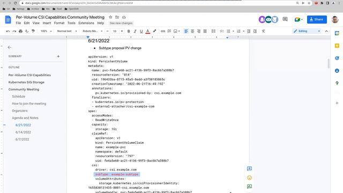Viewport: 343px width, 193px height.
Task: Edit the font size field
Action: point(115,31)
